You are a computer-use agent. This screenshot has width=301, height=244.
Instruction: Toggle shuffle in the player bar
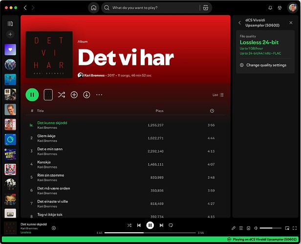pos(129,225)
